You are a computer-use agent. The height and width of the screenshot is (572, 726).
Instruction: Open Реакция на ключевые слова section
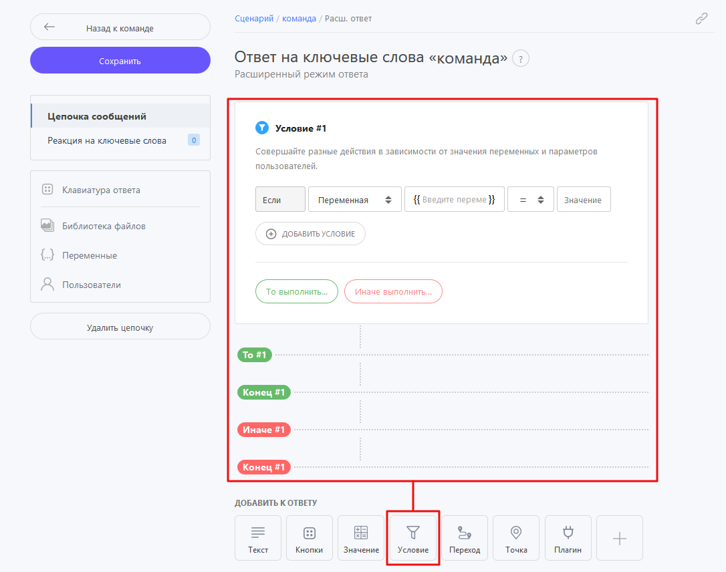(107, 140)
